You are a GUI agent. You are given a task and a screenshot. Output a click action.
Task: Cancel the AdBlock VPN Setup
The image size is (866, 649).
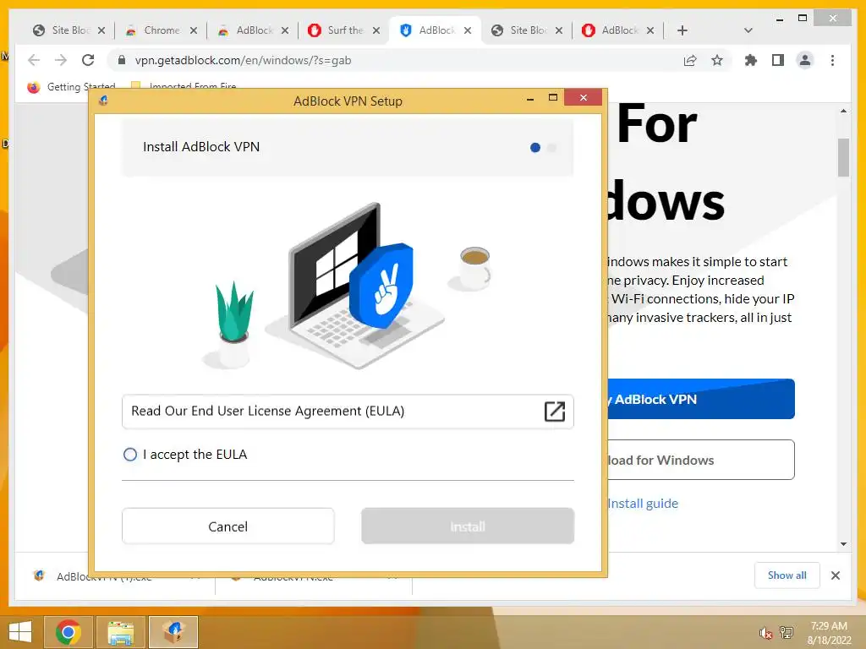pos(228,526)
